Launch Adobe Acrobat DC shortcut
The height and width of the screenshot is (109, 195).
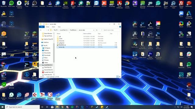(x=150, y=25)
